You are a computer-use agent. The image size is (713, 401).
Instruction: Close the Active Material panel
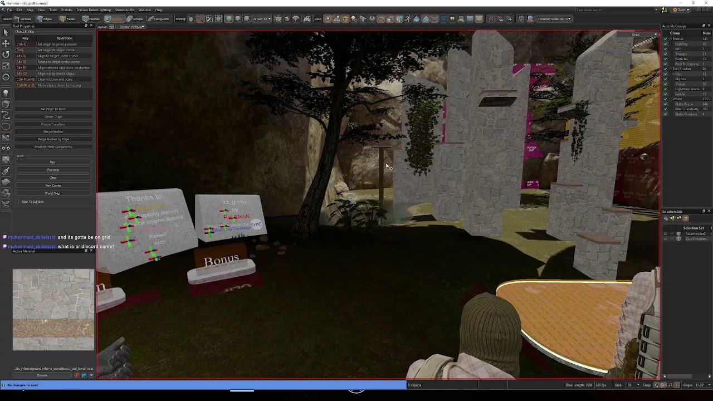(91, 251)
